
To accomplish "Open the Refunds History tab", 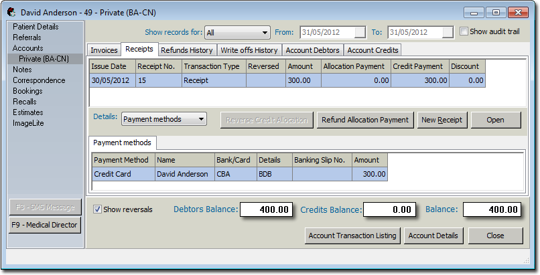I will [x=187, y=50].
